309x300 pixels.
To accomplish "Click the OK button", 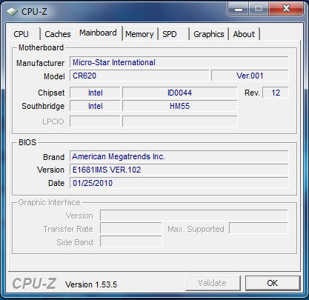I will (x=273, y=283).
